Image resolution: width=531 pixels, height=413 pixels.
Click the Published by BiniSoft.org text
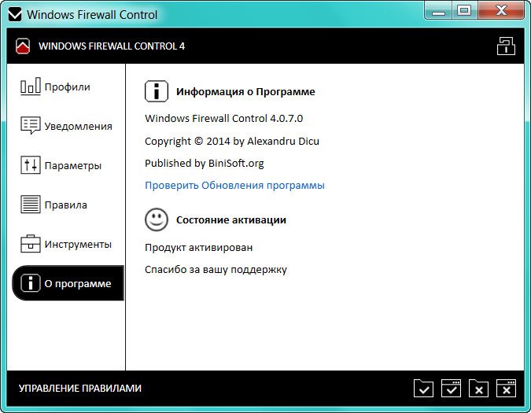tap(204, 163)
